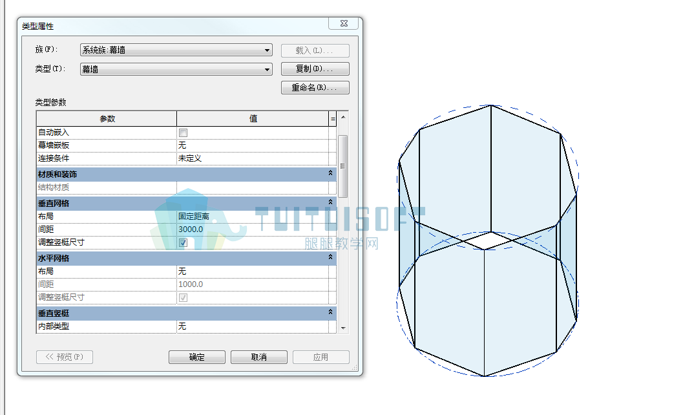Select the 内部类型 value 无
This screenshot has width=683, height=415.
click(253, 326)
